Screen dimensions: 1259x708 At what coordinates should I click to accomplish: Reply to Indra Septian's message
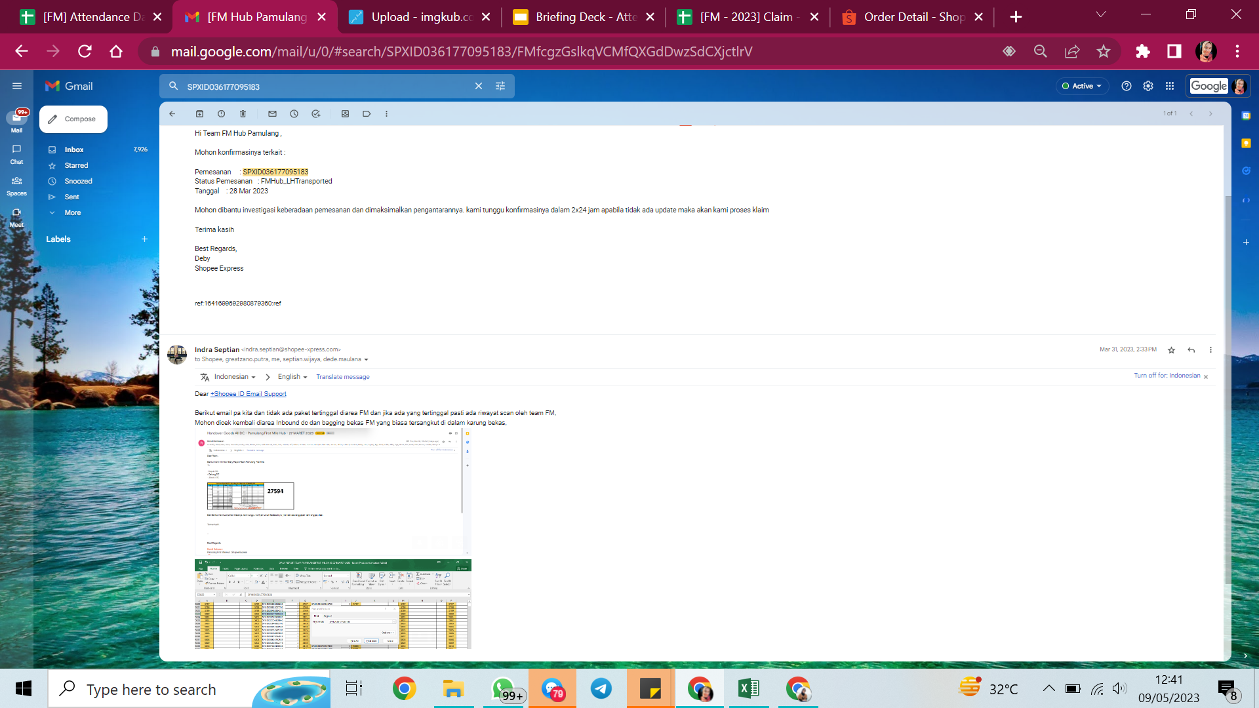click(1191, 350)
